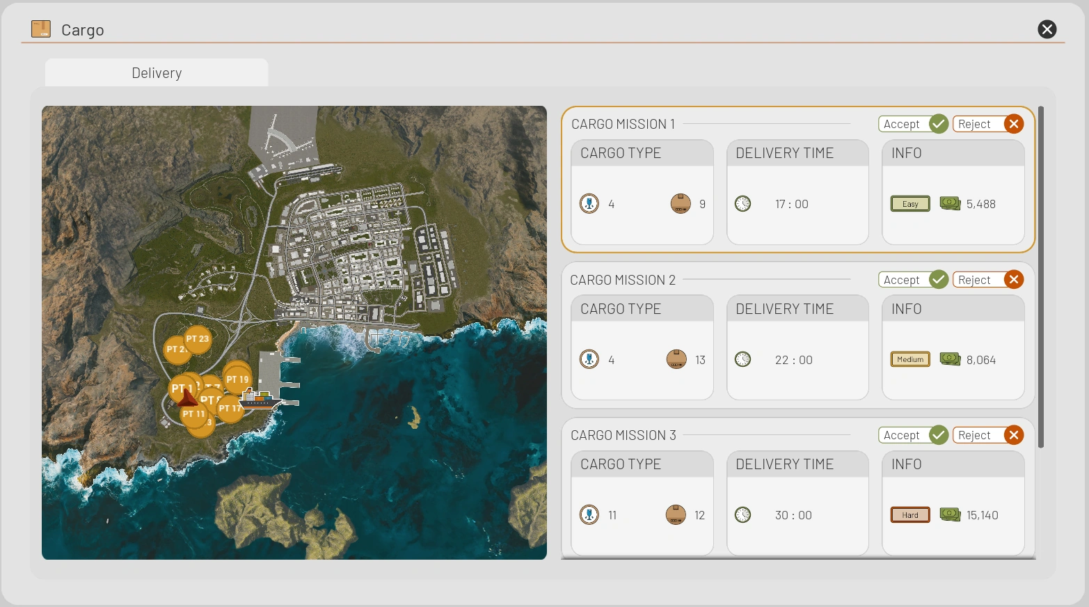Image resolution: width=1089 pixels, height=607 pixels.
Task: Click the DELIVERY TIME heading in Mission 2
Action: pos(784,309)
